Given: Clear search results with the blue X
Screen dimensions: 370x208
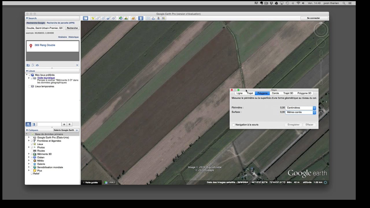Looking at the screenshot, I should 77,65.
